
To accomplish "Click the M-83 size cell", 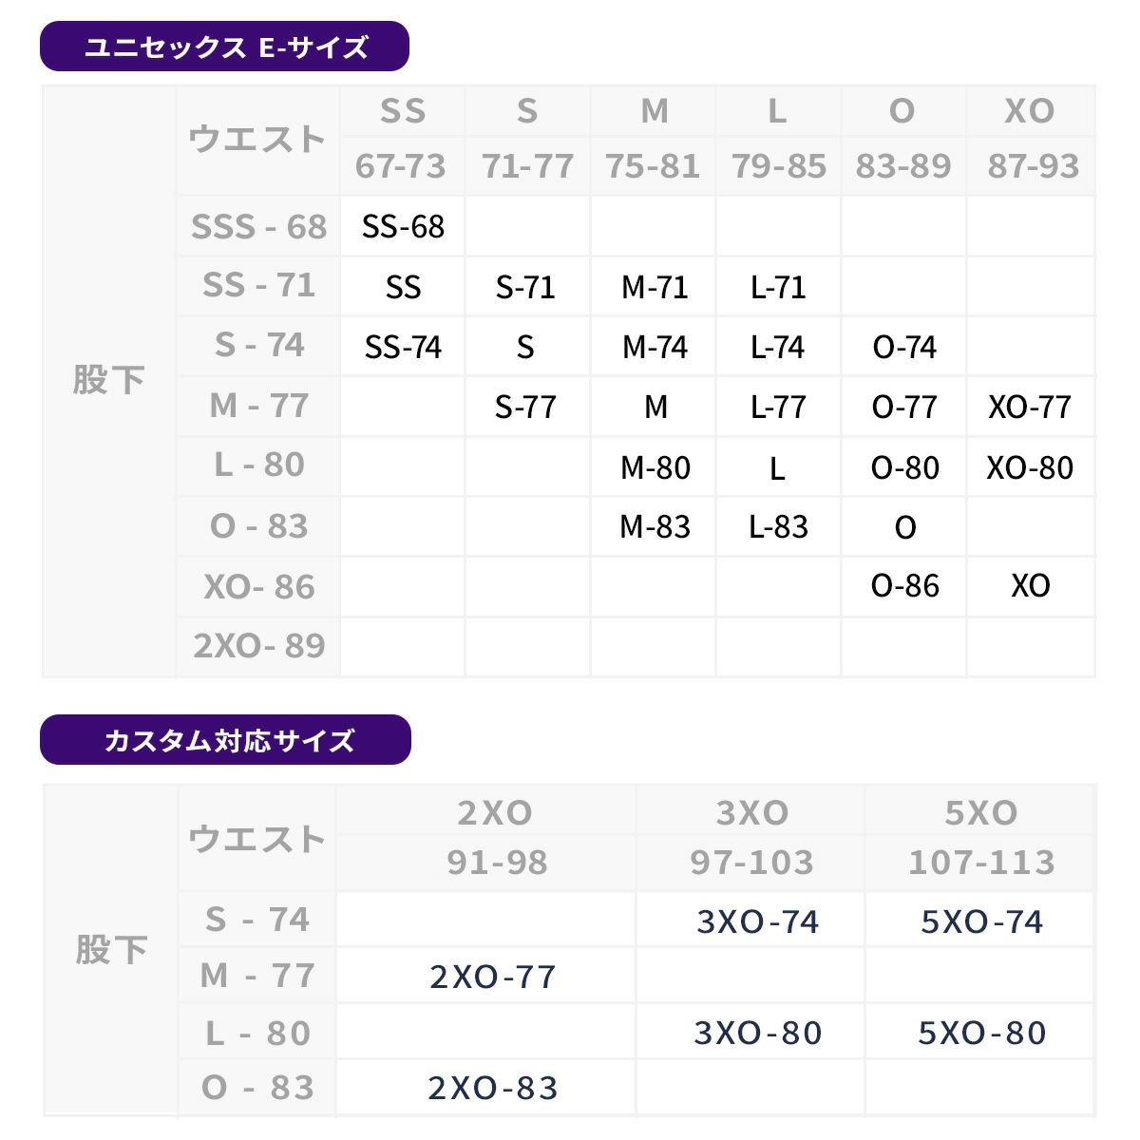I will [655, 526].
